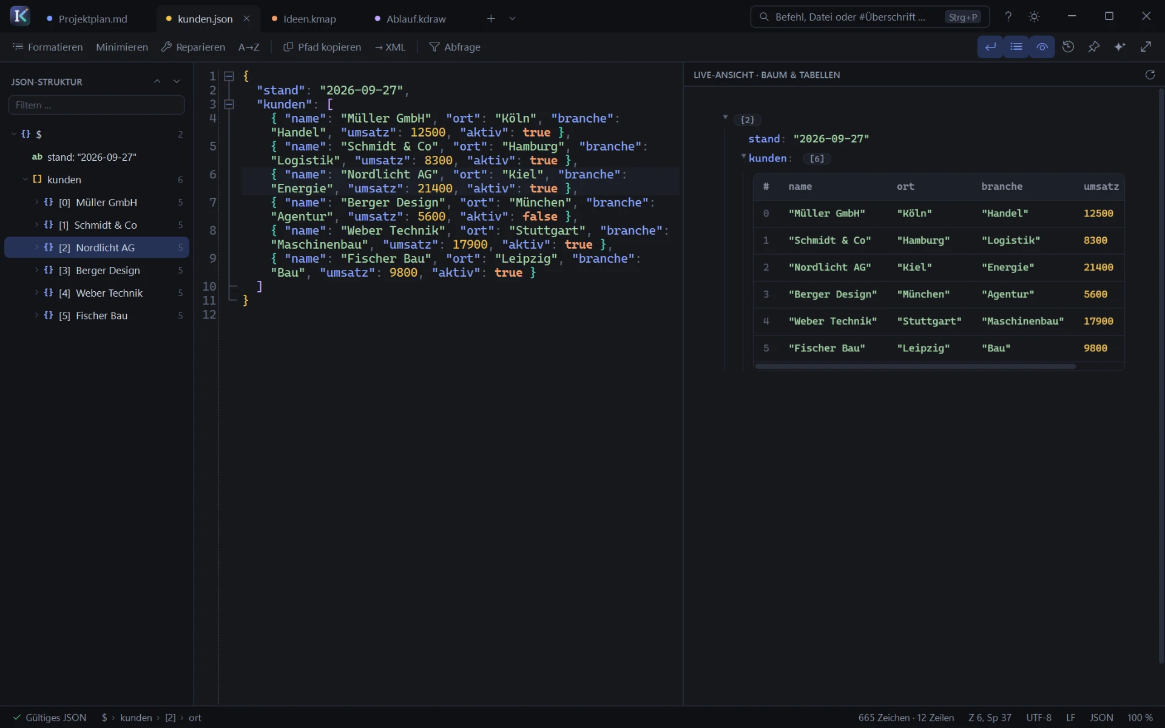The width and height of the screenshot is (1165, 728).
Task: Click the expand fullscreen arrows icon
Action: point(1146,47)
